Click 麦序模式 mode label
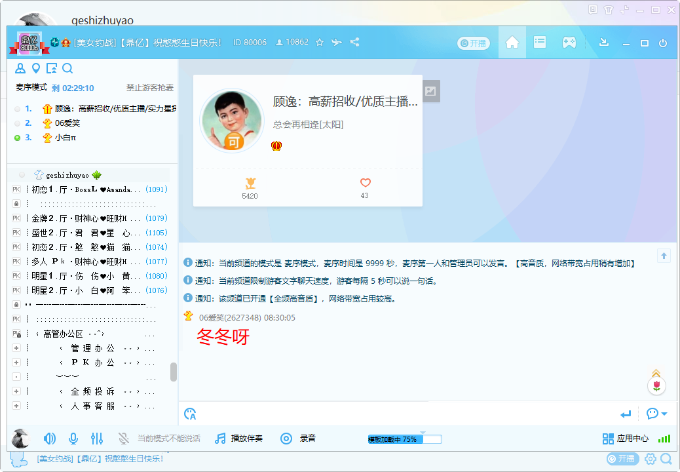This screenshot has width=680, height=472. 31,87
